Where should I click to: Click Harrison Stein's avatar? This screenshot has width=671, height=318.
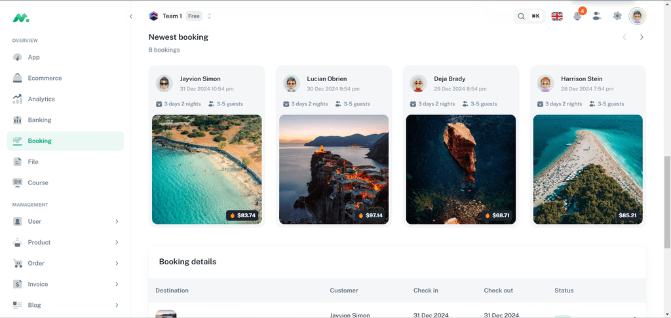[x=545, y=83]
